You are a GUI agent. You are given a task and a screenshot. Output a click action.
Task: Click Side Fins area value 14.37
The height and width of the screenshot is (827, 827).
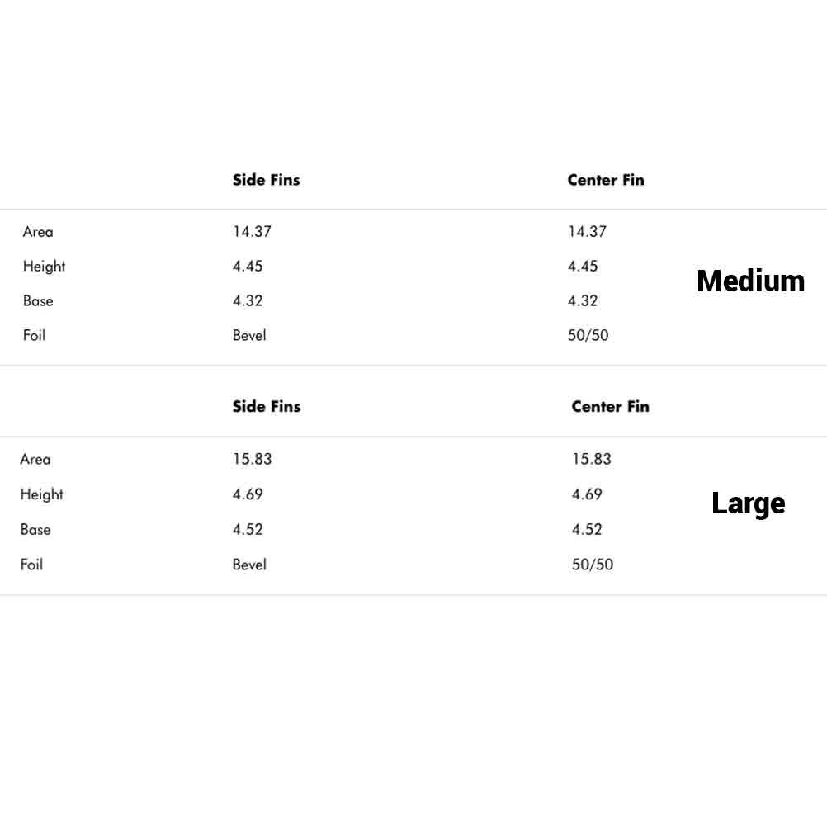[252, 232]
